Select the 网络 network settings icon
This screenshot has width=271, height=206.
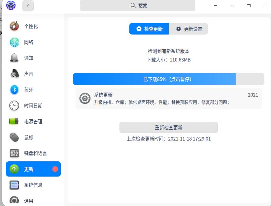click(15, 42)
